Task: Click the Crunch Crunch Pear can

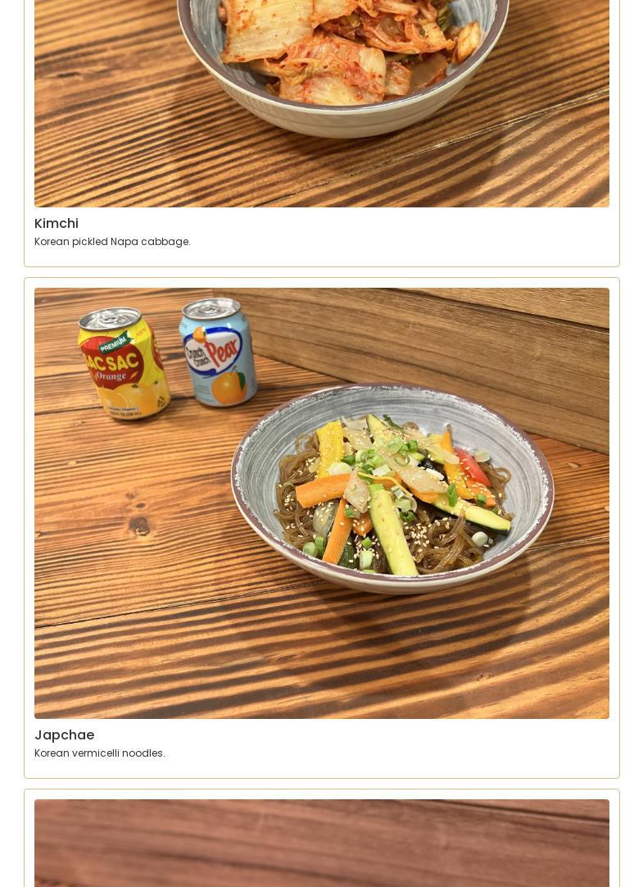Action: pyautogui.click(x=218, y=353)
